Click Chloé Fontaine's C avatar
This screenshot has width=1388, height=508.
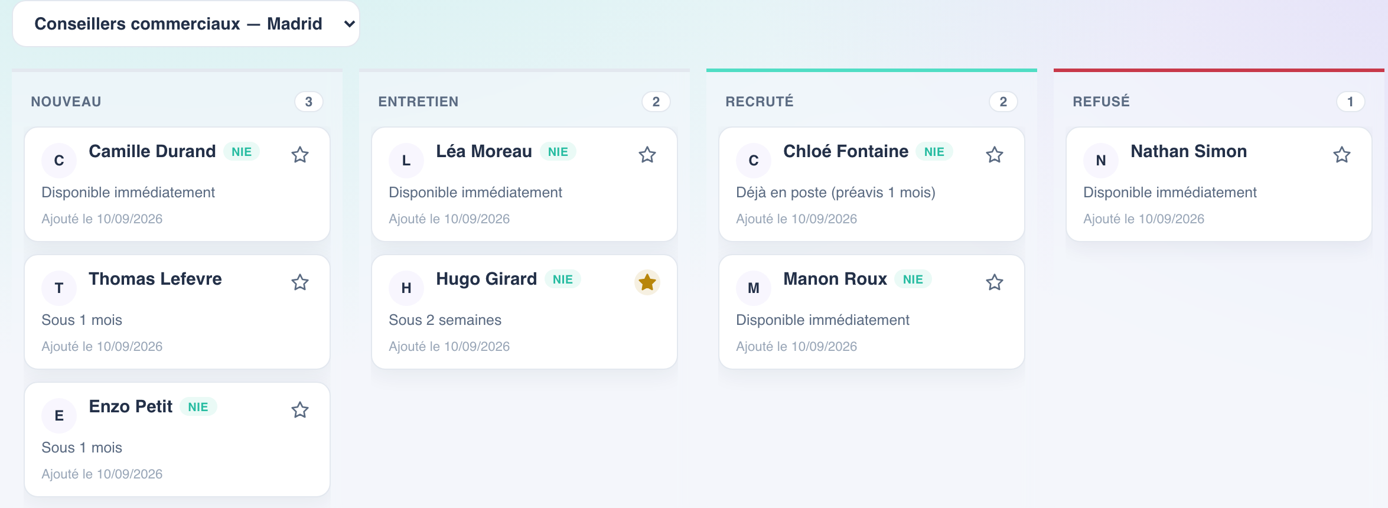(x=754, y=161)
